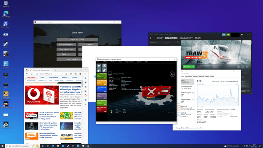Follow the Media Markt topic link

(59, 81)
